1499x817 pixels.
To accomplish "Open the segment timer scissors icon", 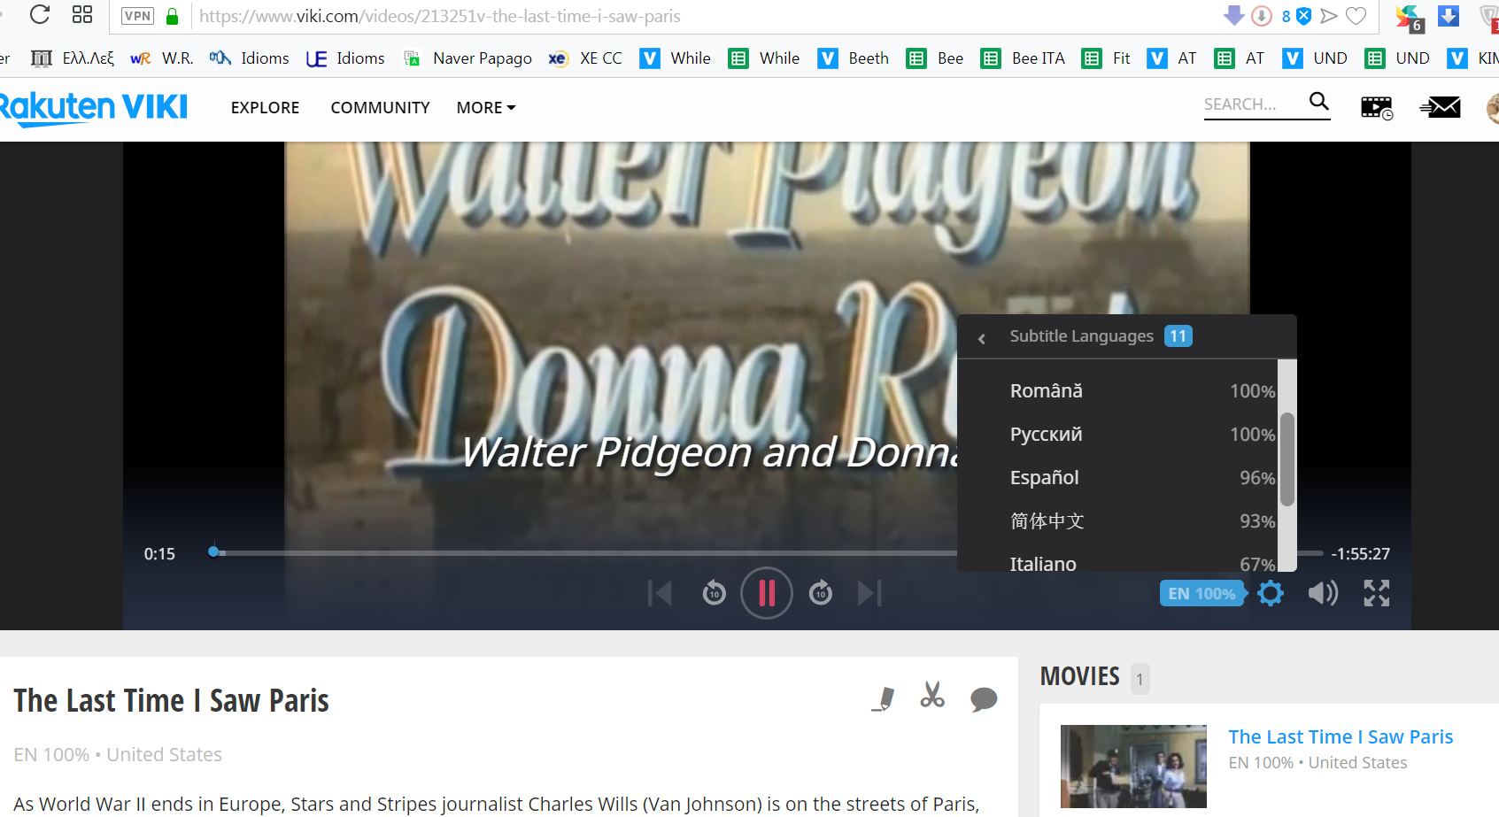I will 932,695.
